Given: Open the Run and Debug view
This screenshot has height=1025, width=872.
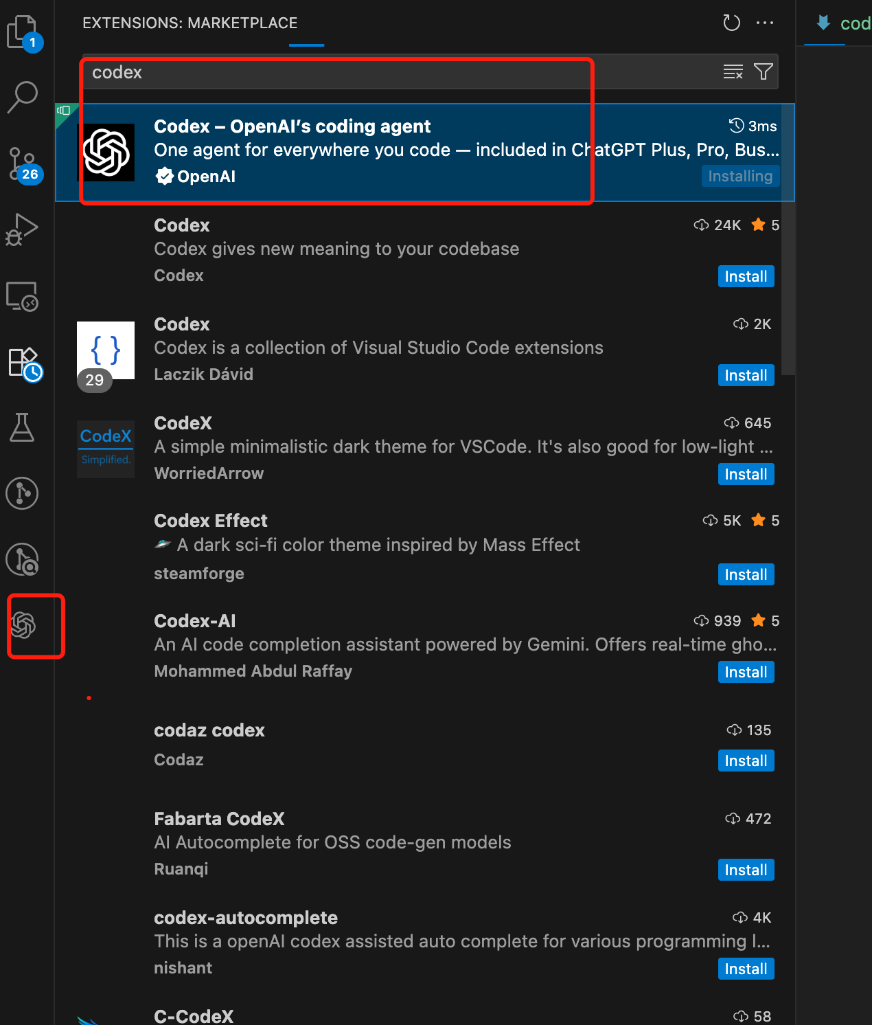Looking at the screenshot, I should click(23, 229).
